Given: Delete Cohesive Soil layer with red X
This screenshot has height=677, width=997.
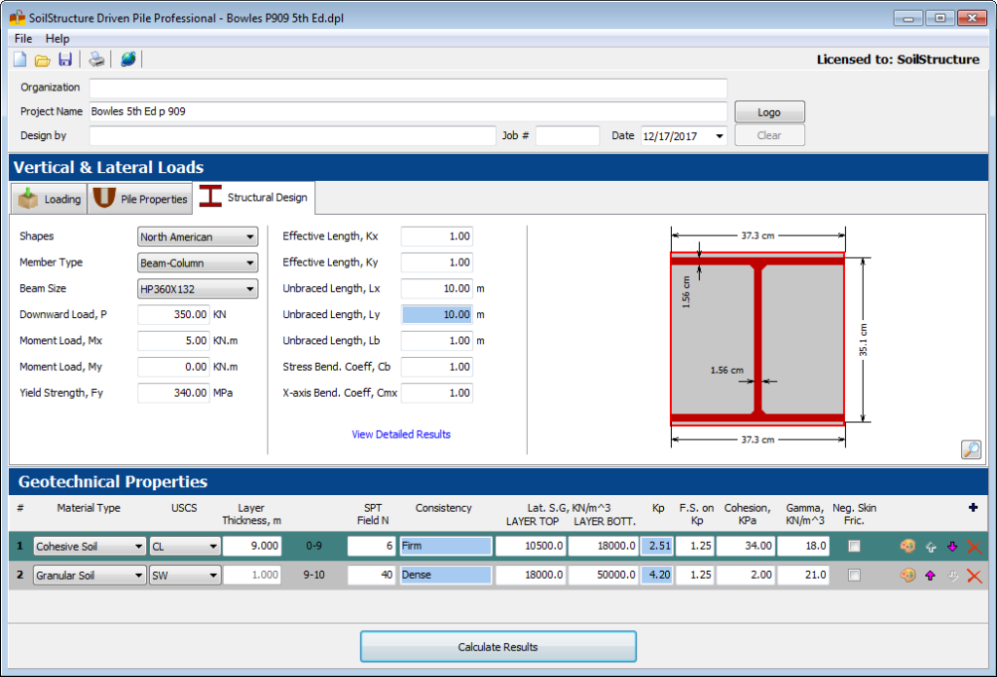Looking at the screenshot, I should click(974, 547).
